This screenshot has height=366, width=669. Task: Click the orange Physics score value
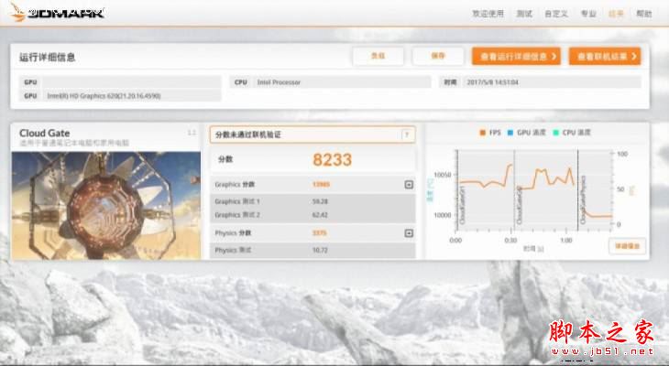point(320,233)
